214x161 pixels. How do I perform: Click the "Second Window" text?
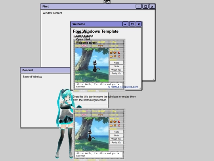(32, 77)
